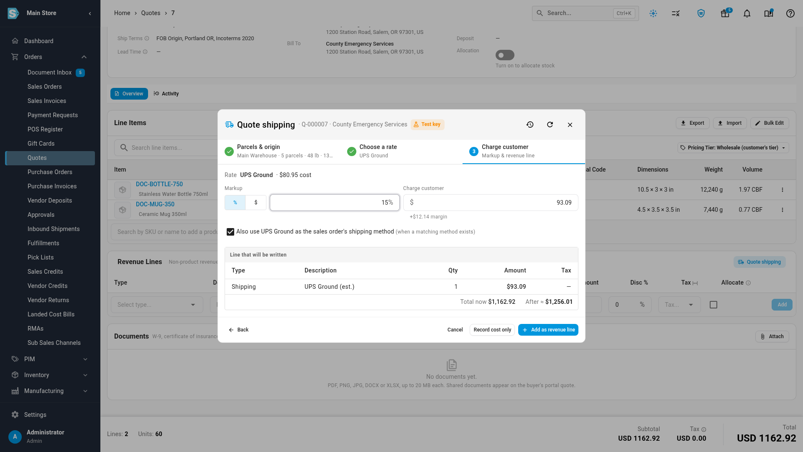The image size is (803, 452).
Task: Click the Import line items button
Action: click(730, 123)
